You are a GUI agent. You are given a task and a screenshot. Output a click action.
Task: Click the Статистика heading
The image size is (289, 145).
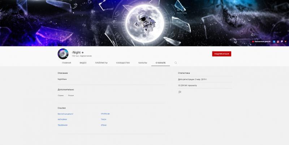coord(184,73)
